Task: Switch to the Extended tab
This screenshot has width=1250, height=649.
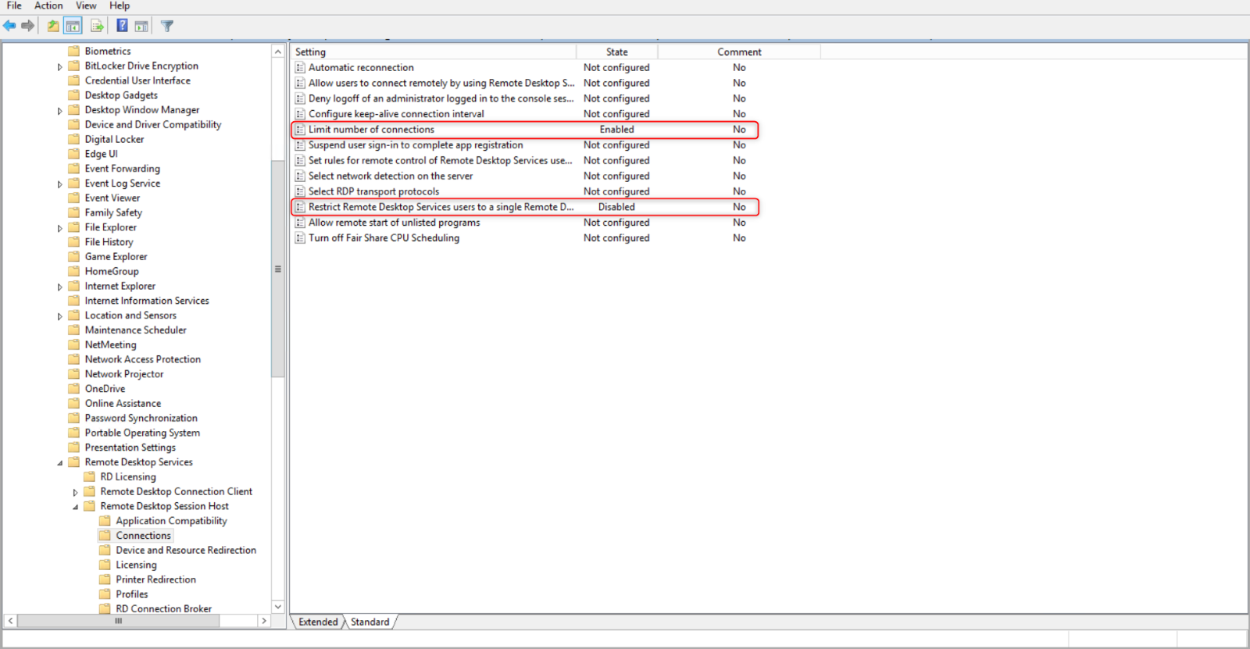Action: click(x=318, y=622)
